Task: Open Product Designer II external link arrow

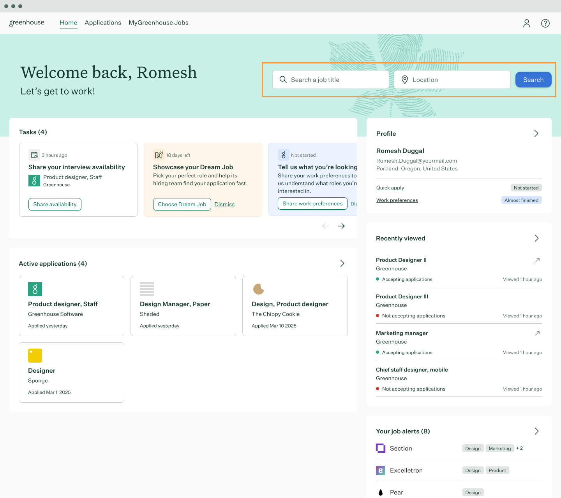Action: click(x=537, y=260)
